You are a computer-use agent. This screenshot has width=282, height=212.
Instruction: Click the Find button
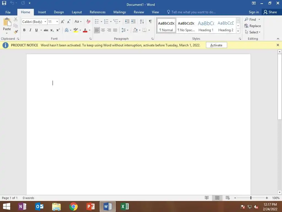pos(250,19)
